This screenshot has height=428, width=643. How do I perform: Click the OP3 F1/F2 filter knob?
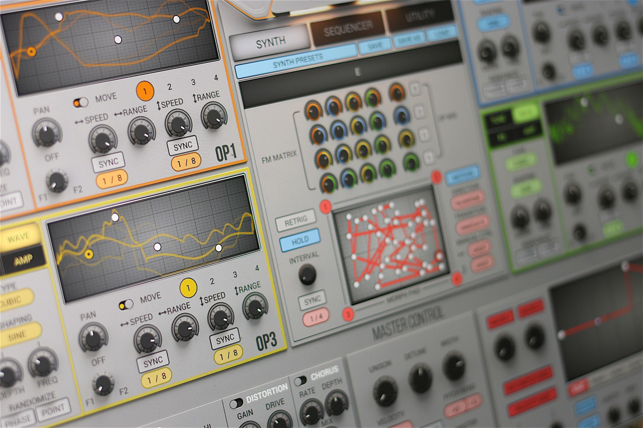(x=103, y=384)
